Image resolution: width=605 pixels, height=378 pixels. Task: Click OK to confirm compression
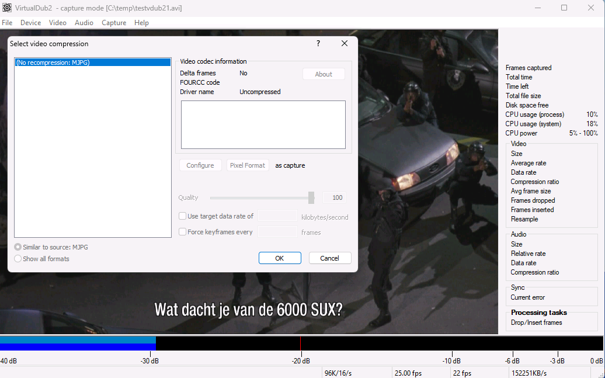280,258
